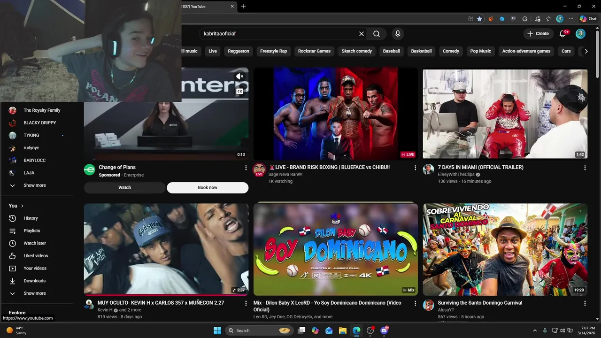The width and height of the screenshot is (601, 338).
Task: Click split screen icon in address bar
Action: pyautogui.click(x=470, y=19)
